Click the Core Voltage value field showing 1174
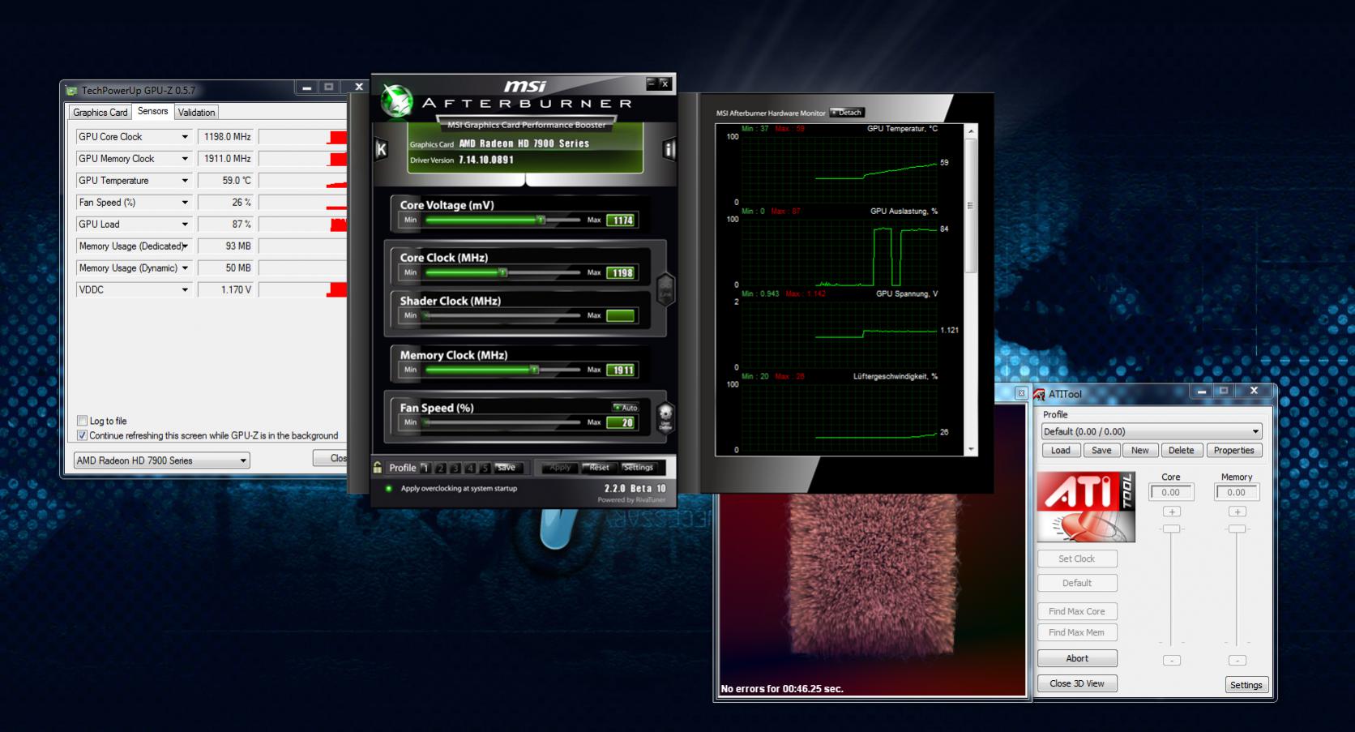This screenshot has width=1355, height=732. coord(622,220)
